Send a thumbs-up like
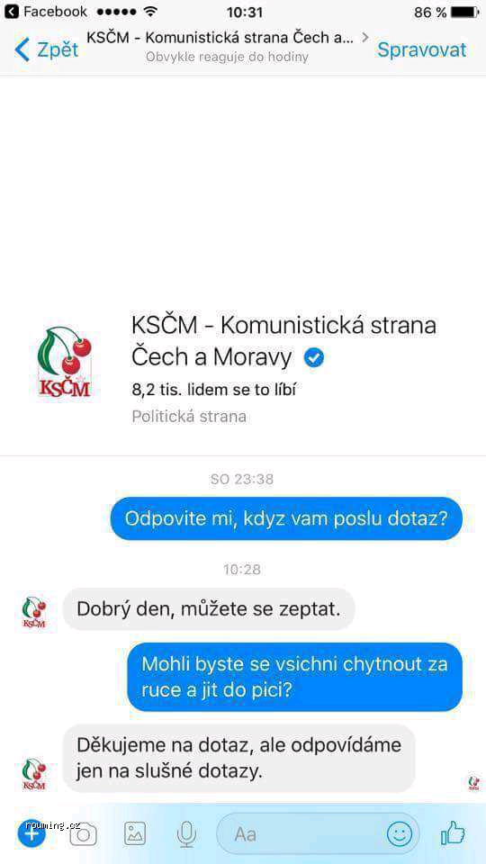Screen dimensions: 486x864 coord(454,832)
